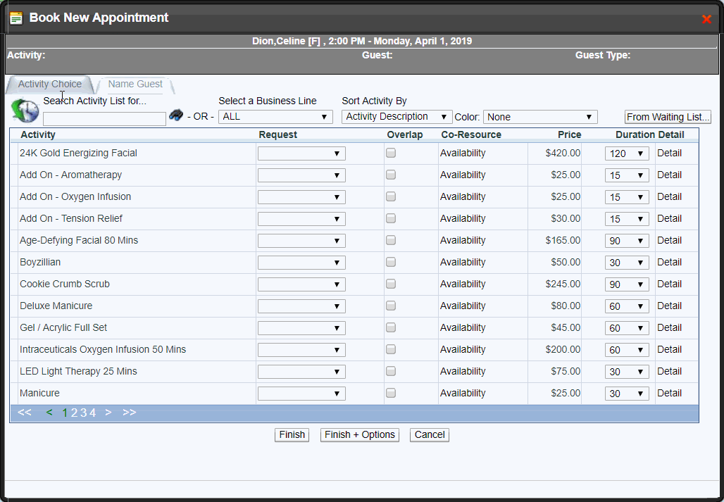Go to page 3 of activities
724x502 pixels.
pyautogui.click(x=83, y=413)
